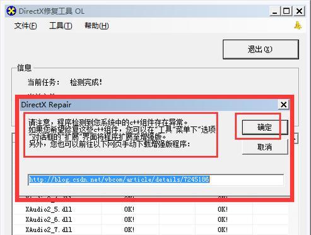Click the 退出(X) button

pyautogui.click(x=261, y=49)
